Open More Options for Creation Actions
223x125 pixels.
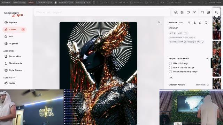202,85
